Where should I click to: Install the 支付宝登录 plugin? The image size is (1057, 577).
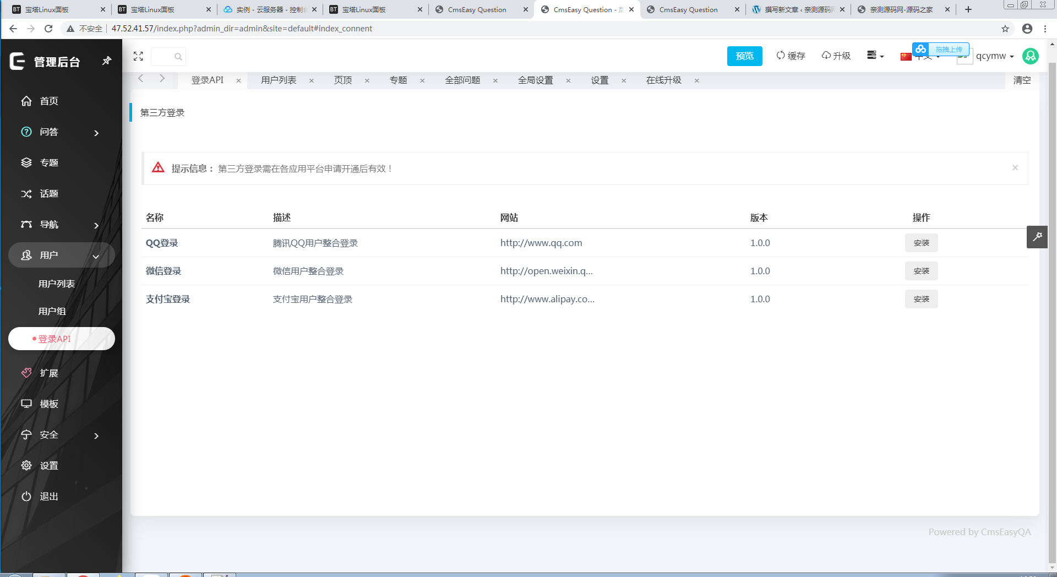coord(921,299)
